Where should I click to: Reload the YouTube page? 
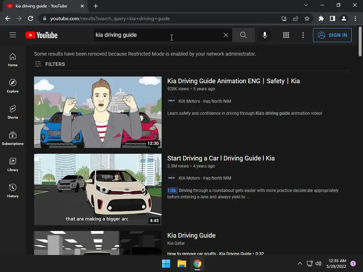coord(30,18)
